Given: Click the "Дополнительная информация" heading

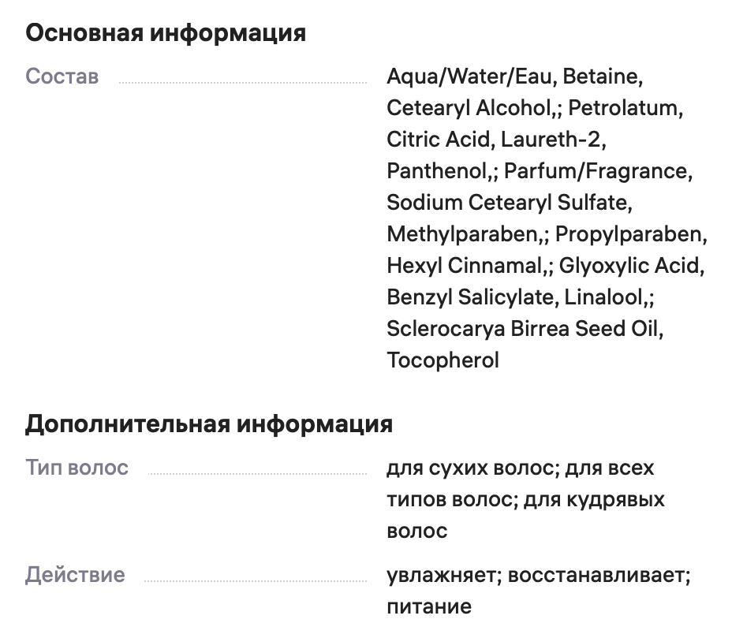Looking at the screenshot, I should (x=208, y=424).
